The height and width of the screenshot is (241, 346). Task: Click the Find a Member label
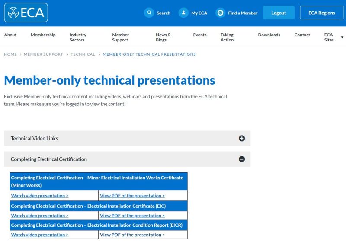(243, 13)
